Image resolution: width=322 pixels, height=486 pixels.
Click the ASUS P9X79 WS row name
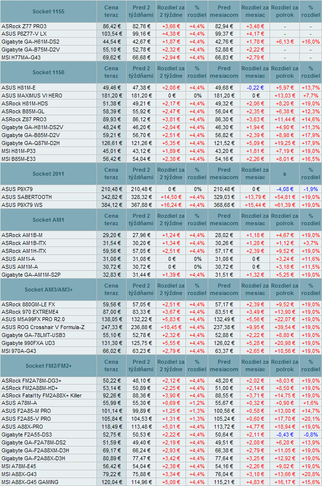point(22,205)
